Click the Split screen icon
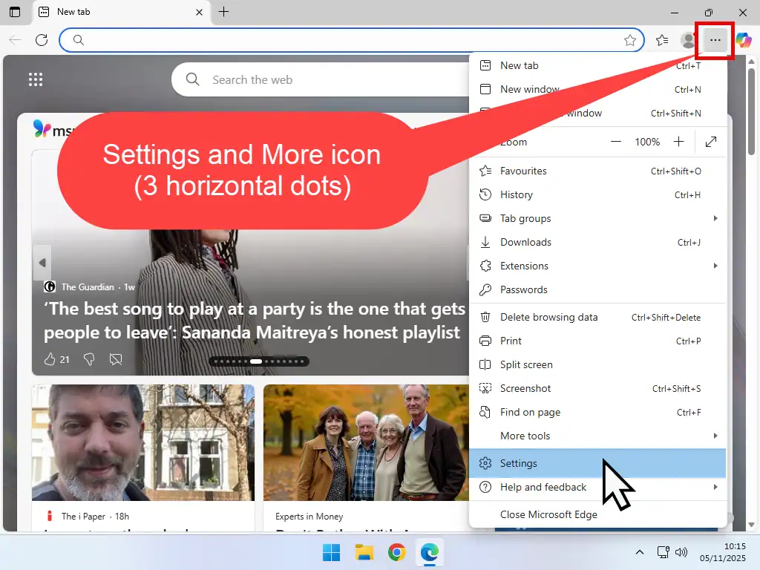The image size is (760, 570). click(485, 364)
